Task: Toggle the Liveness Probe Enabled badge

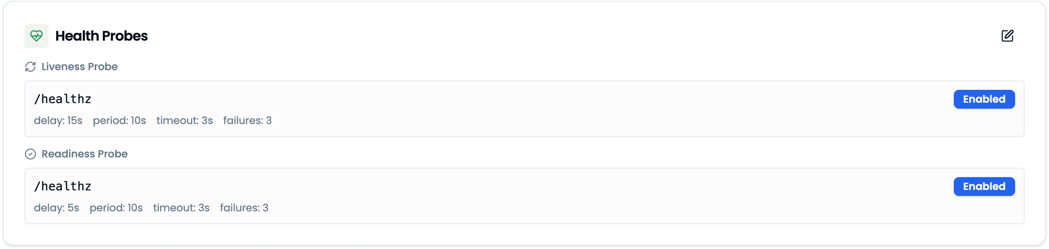Action: (984, 99)
